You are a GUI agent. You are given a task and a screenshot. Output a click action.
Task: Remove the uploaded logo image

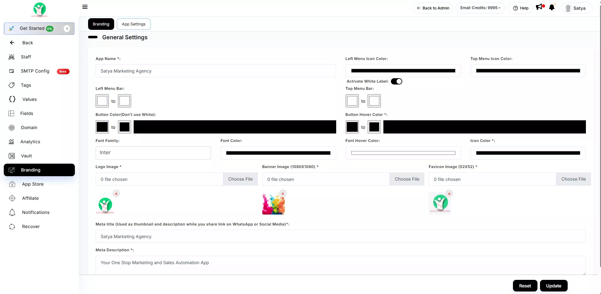pos(116,194)
